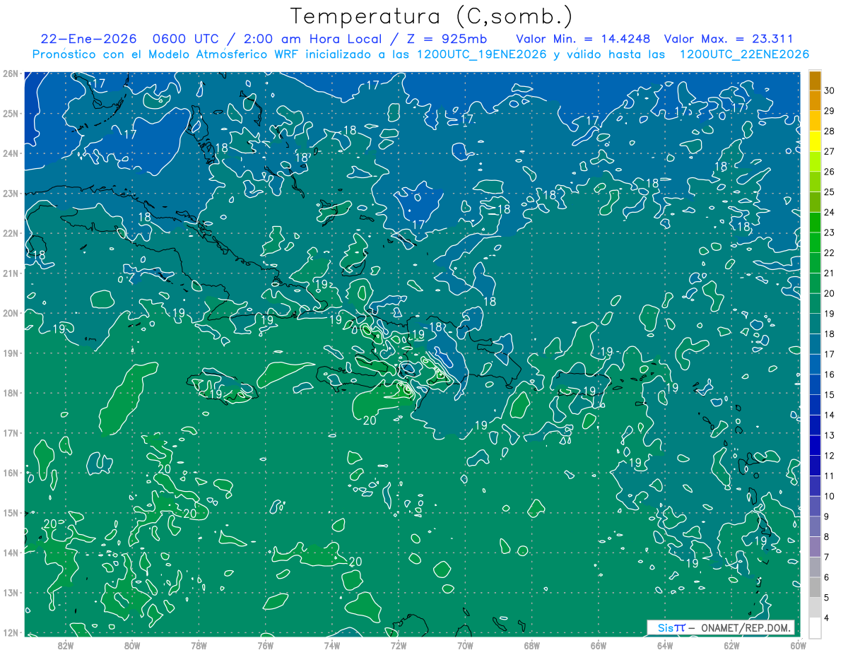Click the 'Temperatura (C,somb.)' chart title

tap(430, 17)
